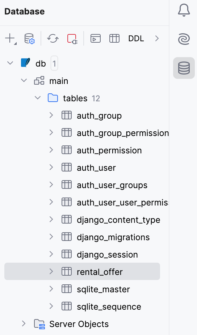This screenshot has height=335, width=197.
Task: Select the rental_offer table
Action: pyautogui.click(x=82, y=271)
